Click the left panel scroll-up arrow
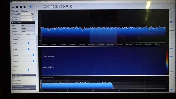 (x=37, y=10)
